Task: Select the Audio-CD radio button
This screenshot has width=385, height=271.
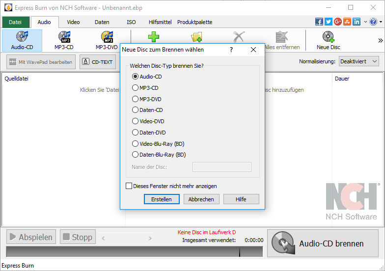Action: click(135, 77)
